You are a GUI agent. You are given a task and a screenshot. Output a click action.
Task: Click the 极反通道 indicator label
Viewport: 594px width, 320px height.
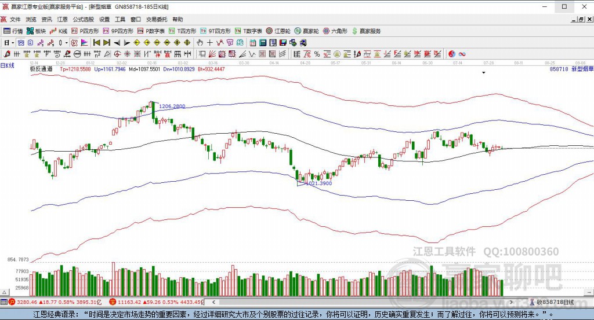[41, 69]
